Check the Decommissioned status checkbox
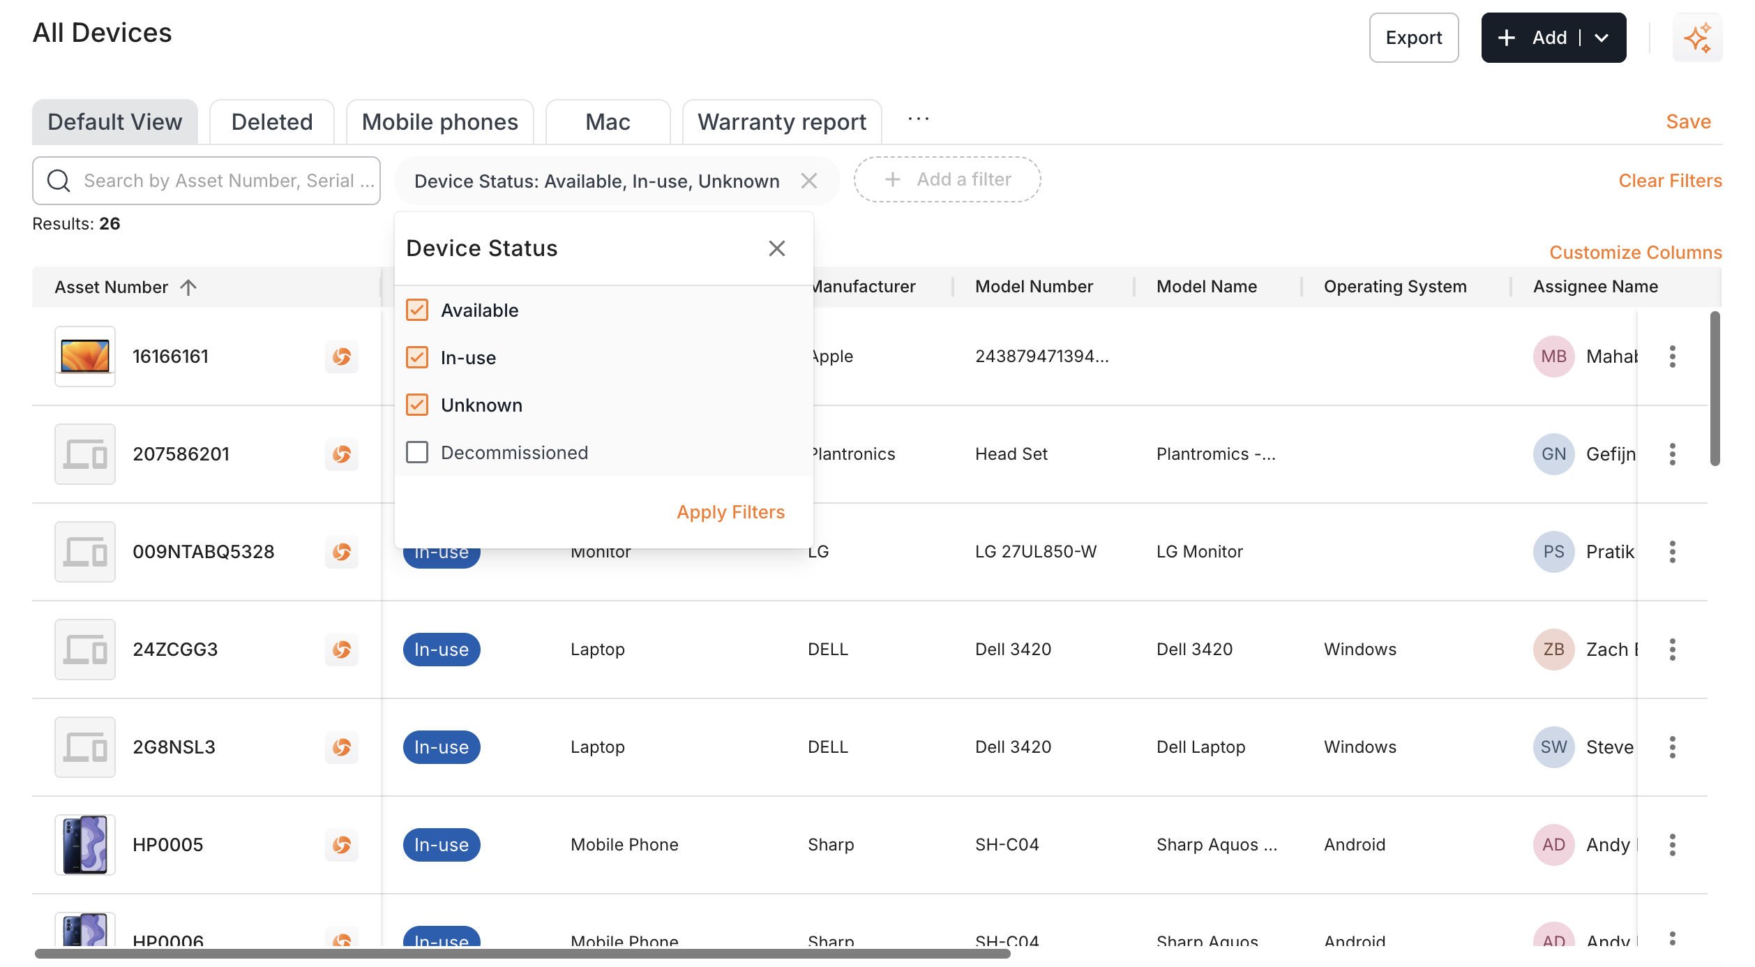Viewport: 1755px width, 967px height. coord(417,452)
